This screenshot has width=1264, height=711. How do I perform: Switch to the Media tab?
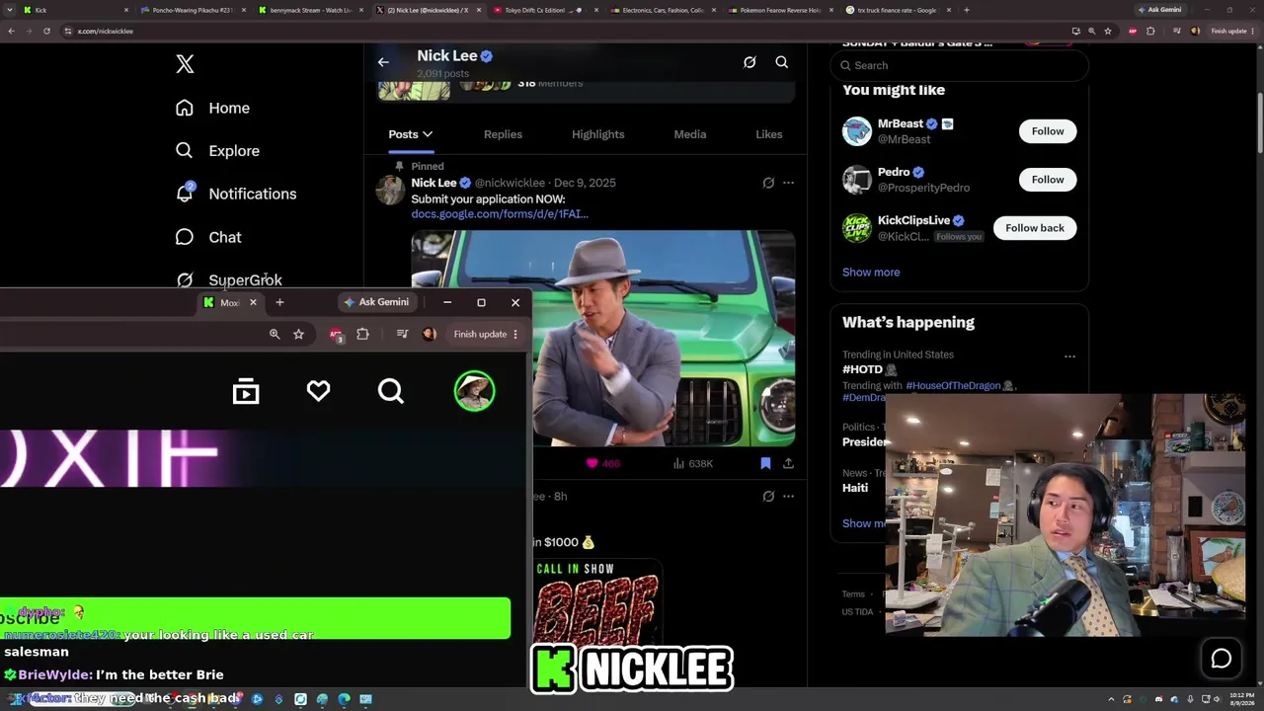690,134
